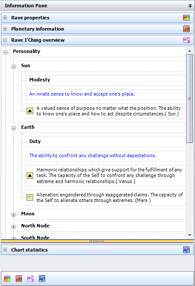Click the detriment triangle icon beside Mars description

pos(30,198)
